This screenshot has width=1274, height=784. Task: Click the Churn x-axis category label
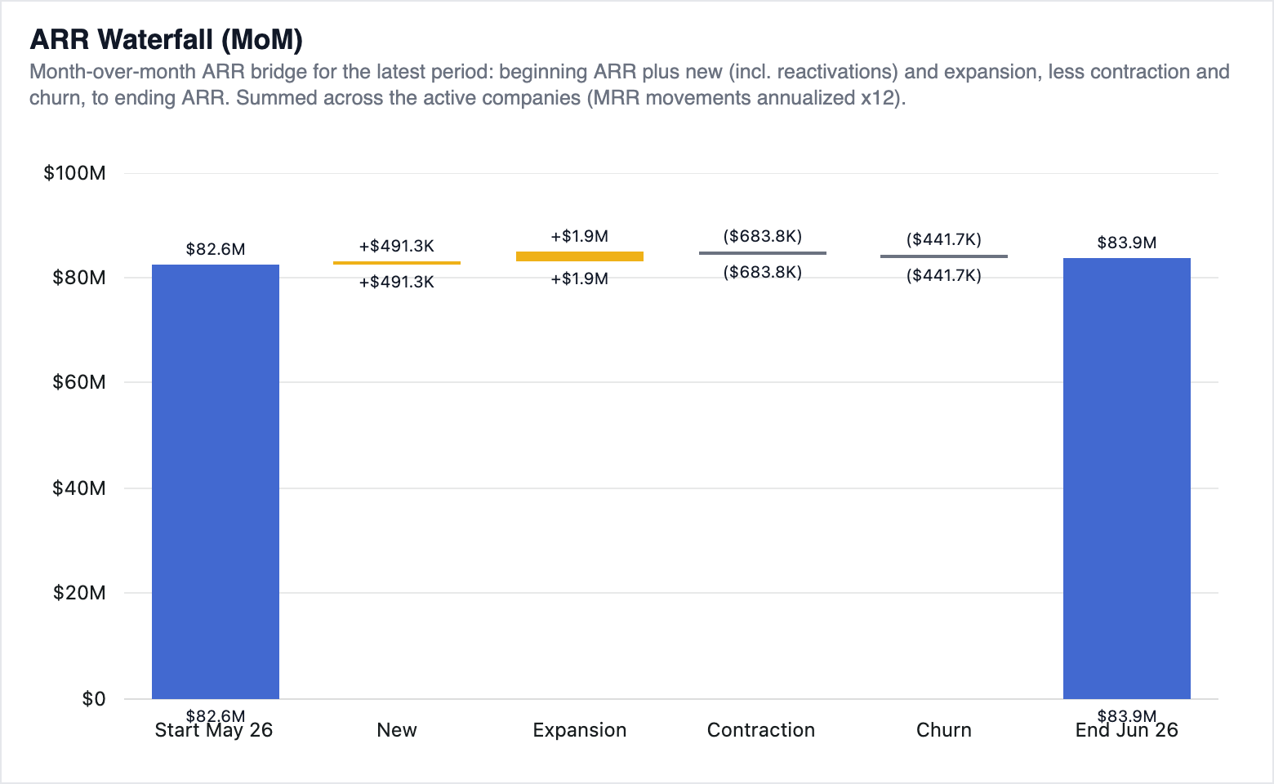tap(944, 730)
